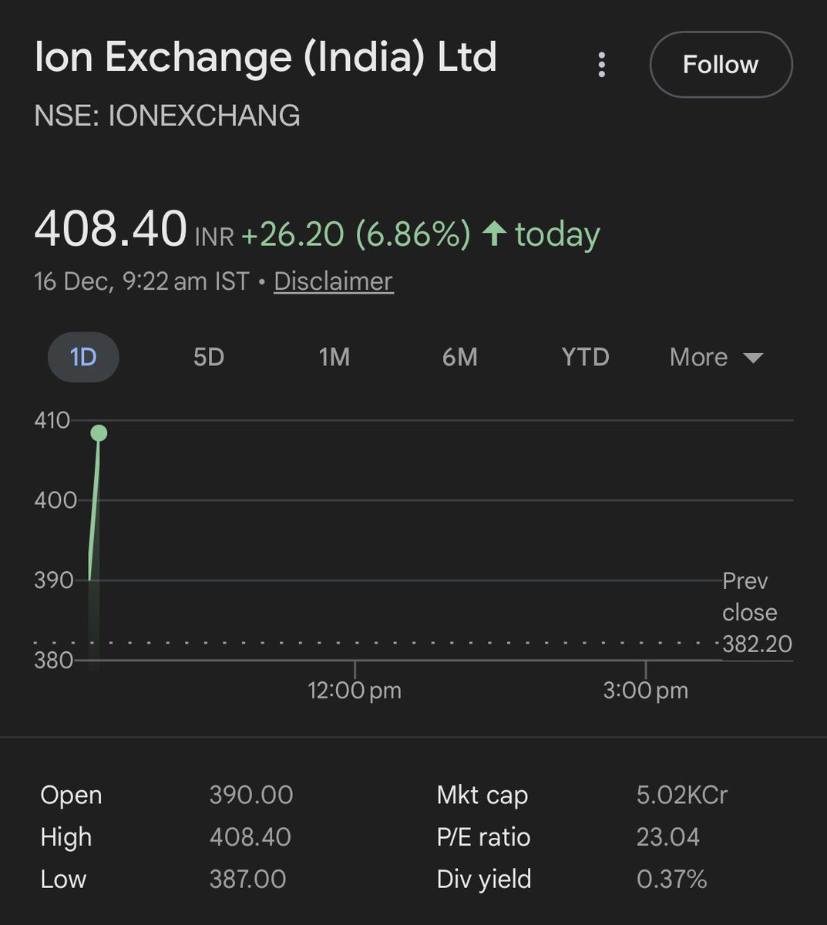The height and width of the screenshot is (925, 827).
Task: Select the 1D chart tab
Action: pyautogui.click(x=83, y=358)
